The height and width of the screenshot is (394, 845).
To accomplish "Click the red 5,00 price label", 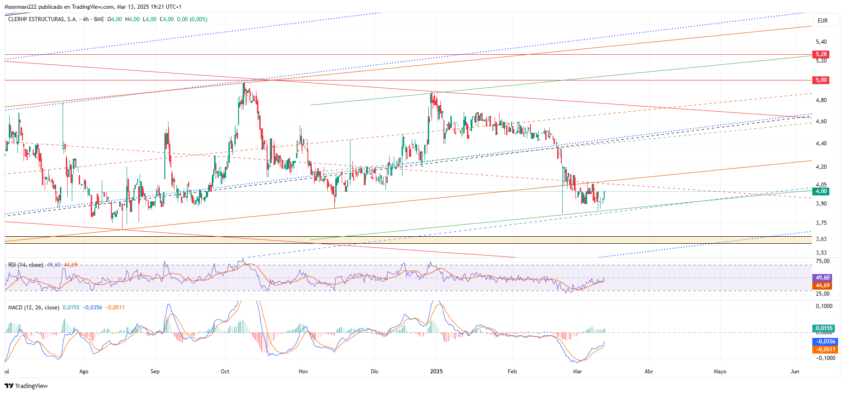I will click(x=821, y=80).
